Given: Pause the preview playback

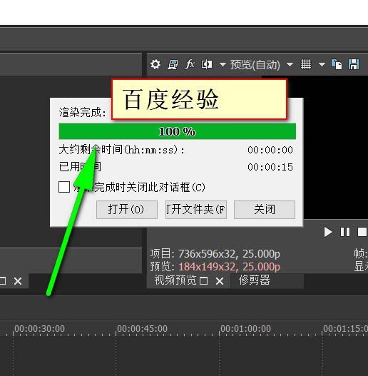Looking at the screenshot, I should point(345,232).
